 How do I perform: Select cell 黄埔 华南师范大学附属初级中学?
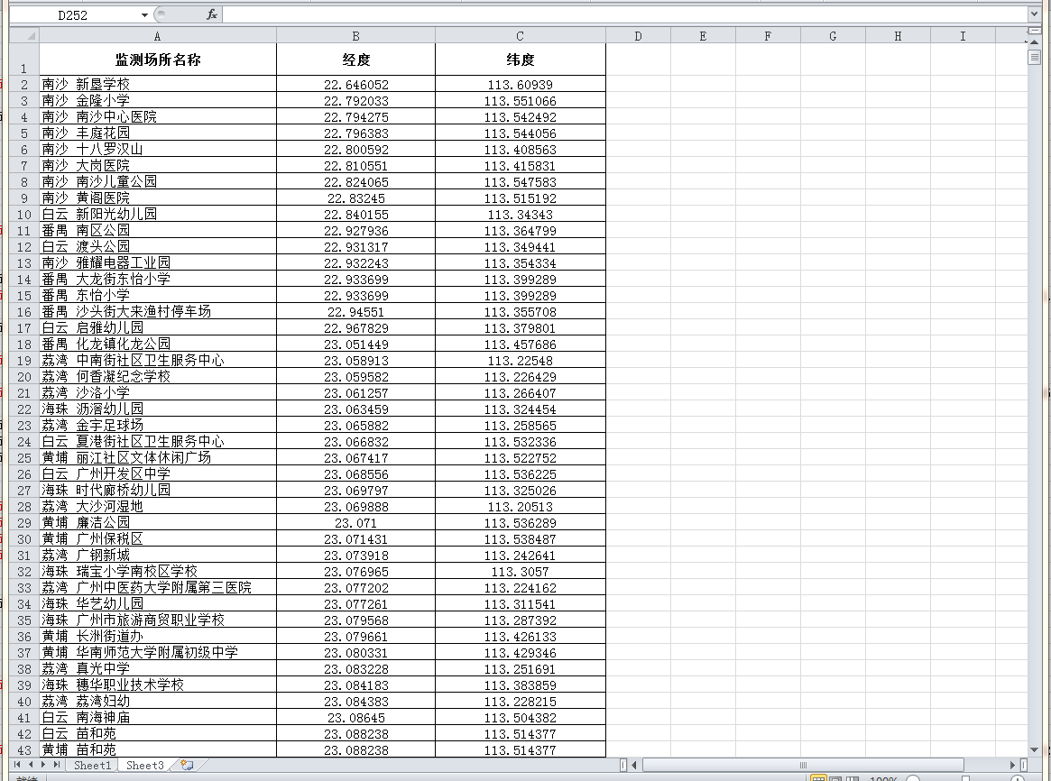coord(158,652)
